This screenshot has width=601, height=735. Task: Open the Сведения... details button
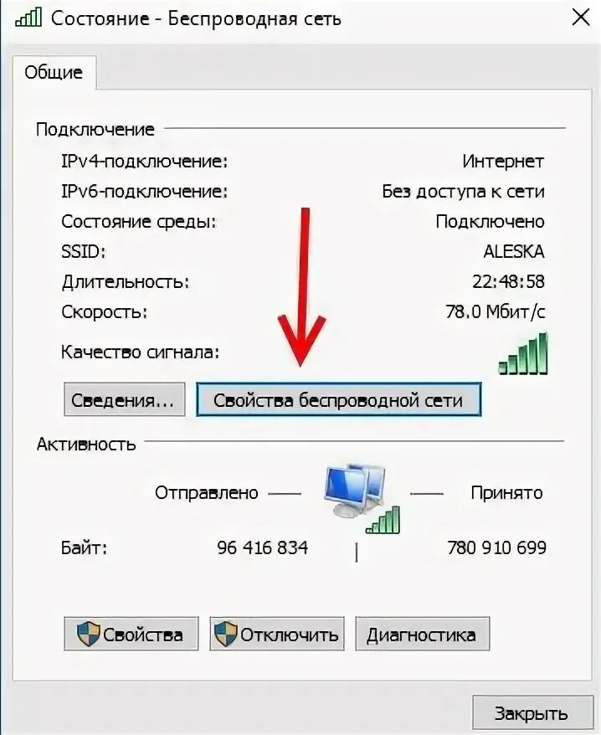(x=124, y=399)
